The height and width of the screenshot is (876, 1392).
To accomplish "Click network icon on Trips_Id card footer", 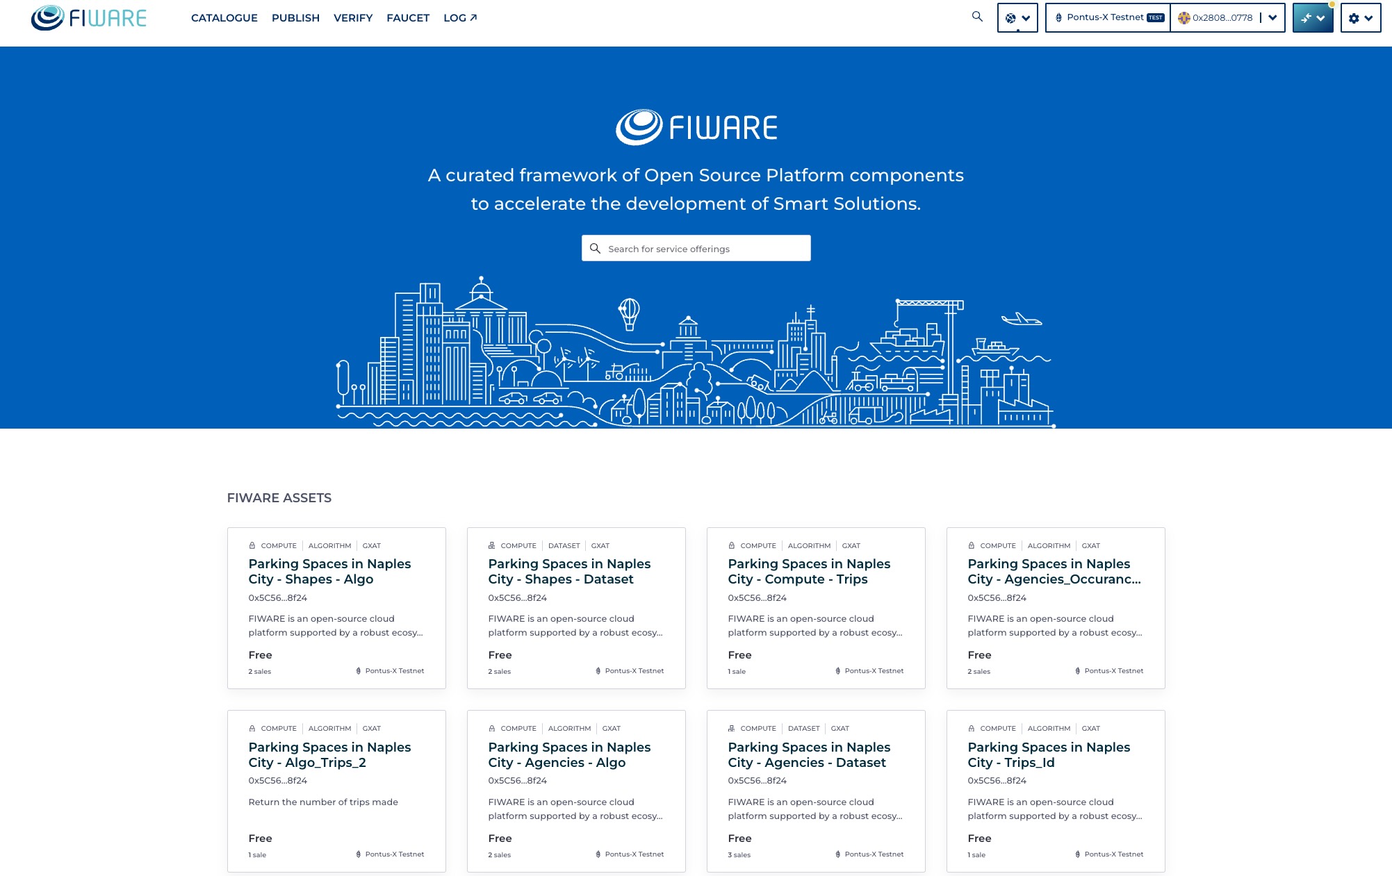I will [1078, 854].
